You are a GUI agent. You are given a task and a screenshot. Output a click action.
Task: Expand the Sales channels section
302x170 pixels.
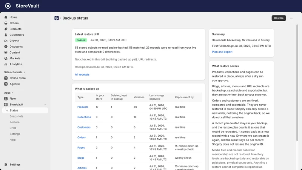(x=14, y=72)
